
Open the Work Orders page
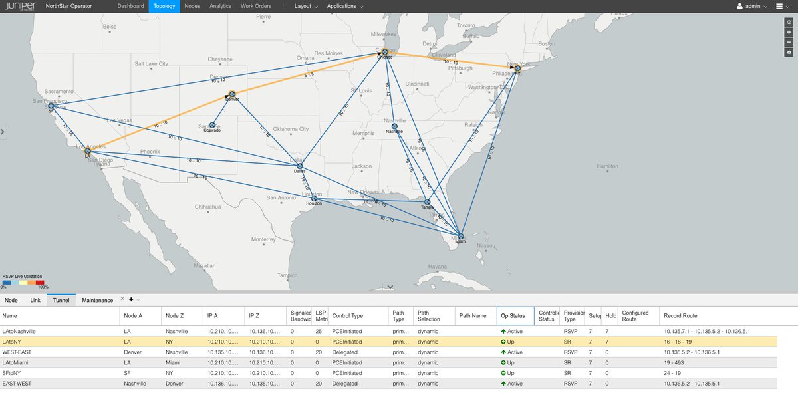(x=256, y=6)
